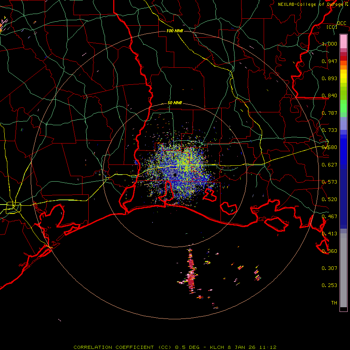The height and width of the screenshot is (350, 350).
Task: Click the 100 NMI range ring label
Action: [x=175, y=31]
